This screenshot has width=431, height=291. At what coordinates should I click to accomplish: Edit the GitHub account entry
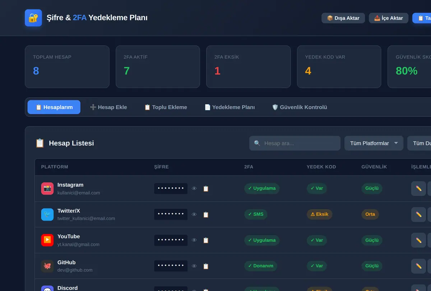click(418, 266)
